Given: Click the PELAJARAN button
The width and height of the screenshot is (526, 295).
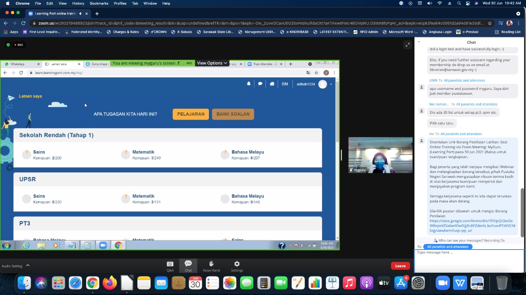Looking at the screenshot, I should [x=190, y=114].
